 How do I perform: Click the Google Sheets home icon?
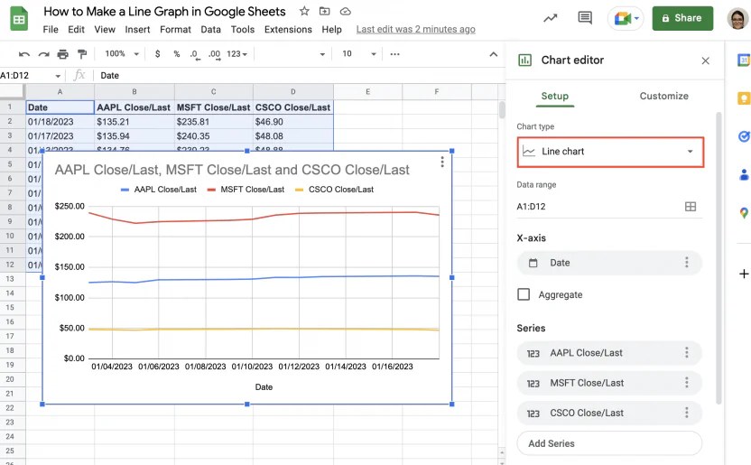(19, 19)
